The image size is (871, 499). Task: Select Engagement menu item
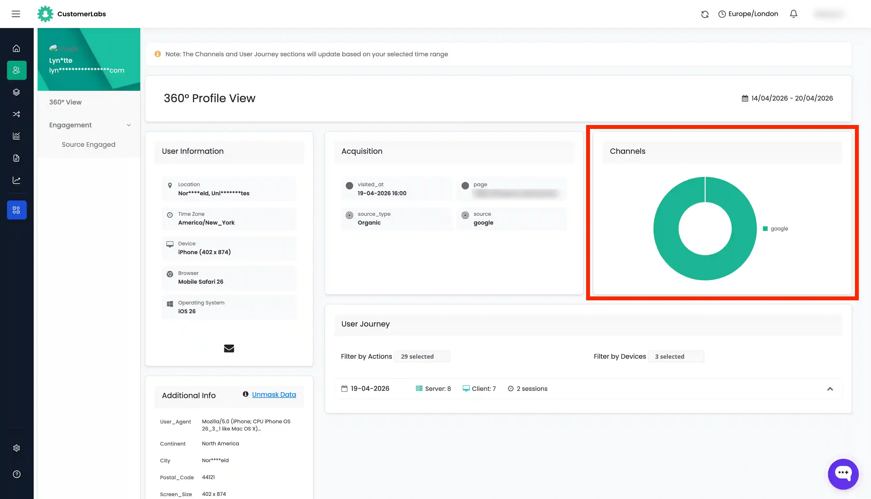click(x=70, y=125)
